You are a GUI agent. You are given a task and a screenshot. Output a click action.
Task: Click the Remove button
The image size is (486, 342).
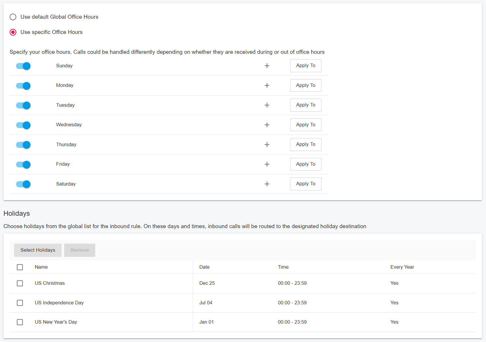point(79,250)
